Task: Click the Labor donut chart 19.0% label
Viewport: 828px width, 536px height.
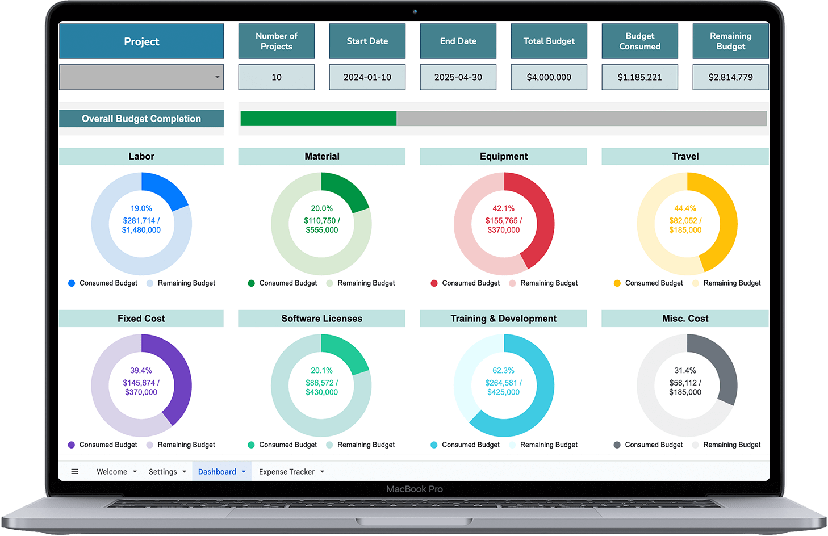Action: [141, 208]
